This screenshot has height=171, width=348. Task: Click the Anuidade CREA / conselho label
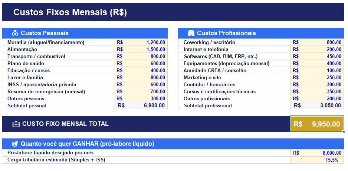(215, 70)
